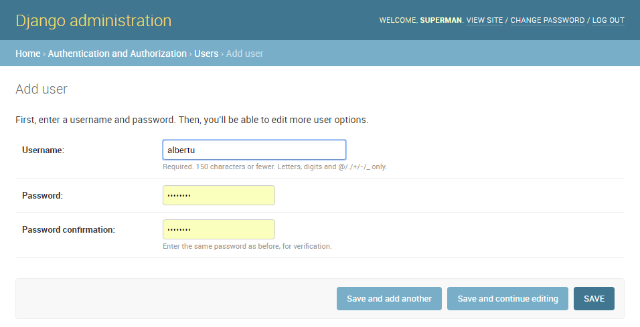Click the SUPERMAN username in welcome text
This screenshot has width=640, height=327.
[441, 21]
